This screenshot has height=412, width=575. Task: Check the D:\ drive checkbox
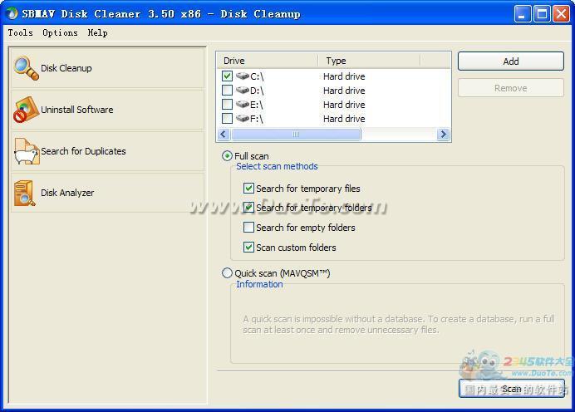coord(227,90)
